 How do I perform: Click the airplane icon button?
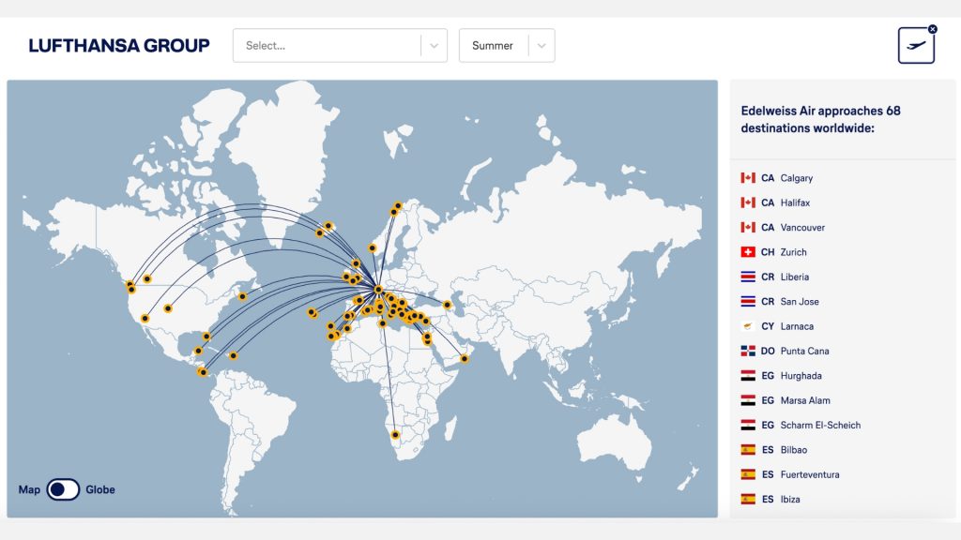point(916,45)
